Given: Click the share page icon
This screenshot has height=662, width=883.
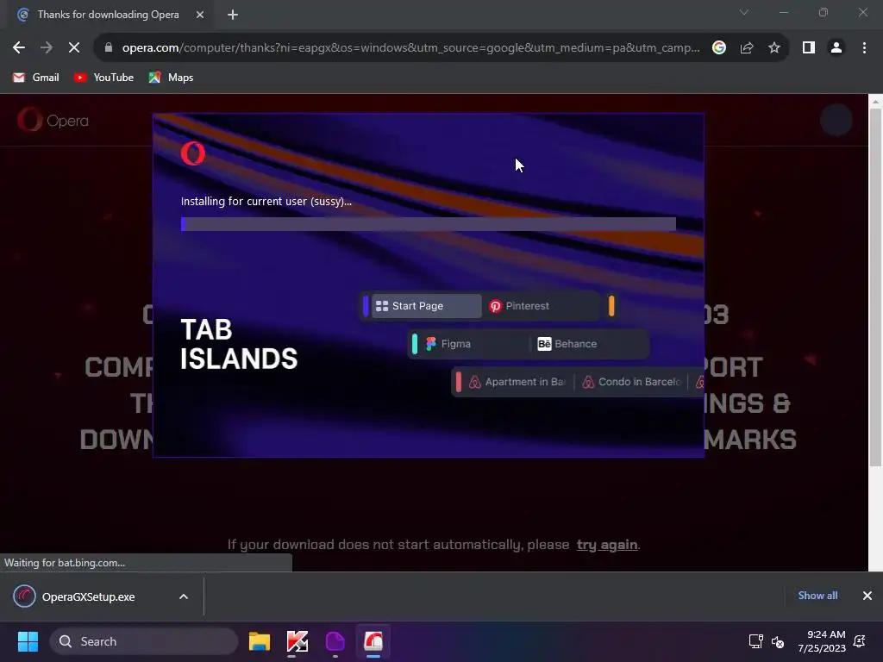Looking at the screenshot, I should coord(747,48).
